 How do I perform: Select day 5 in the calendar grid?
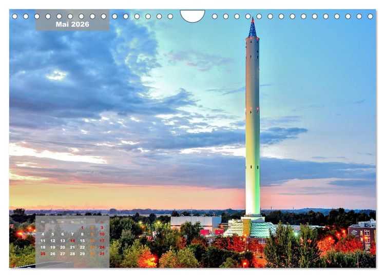52,234
